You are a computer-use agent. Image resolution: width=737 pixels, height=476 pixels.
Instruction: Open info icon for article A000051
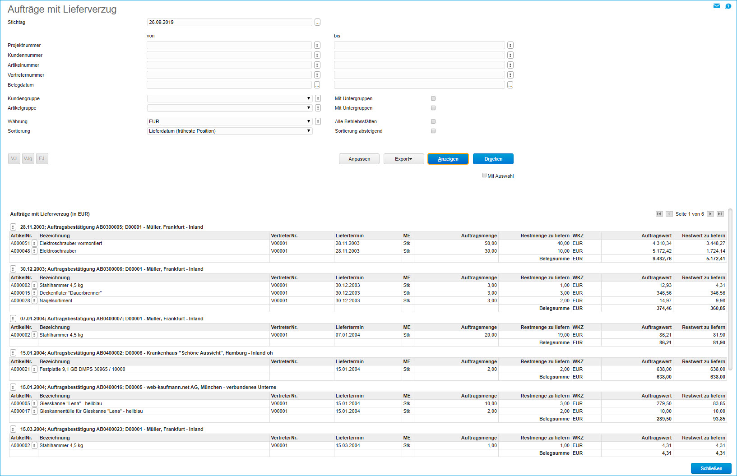click(34, 243)
